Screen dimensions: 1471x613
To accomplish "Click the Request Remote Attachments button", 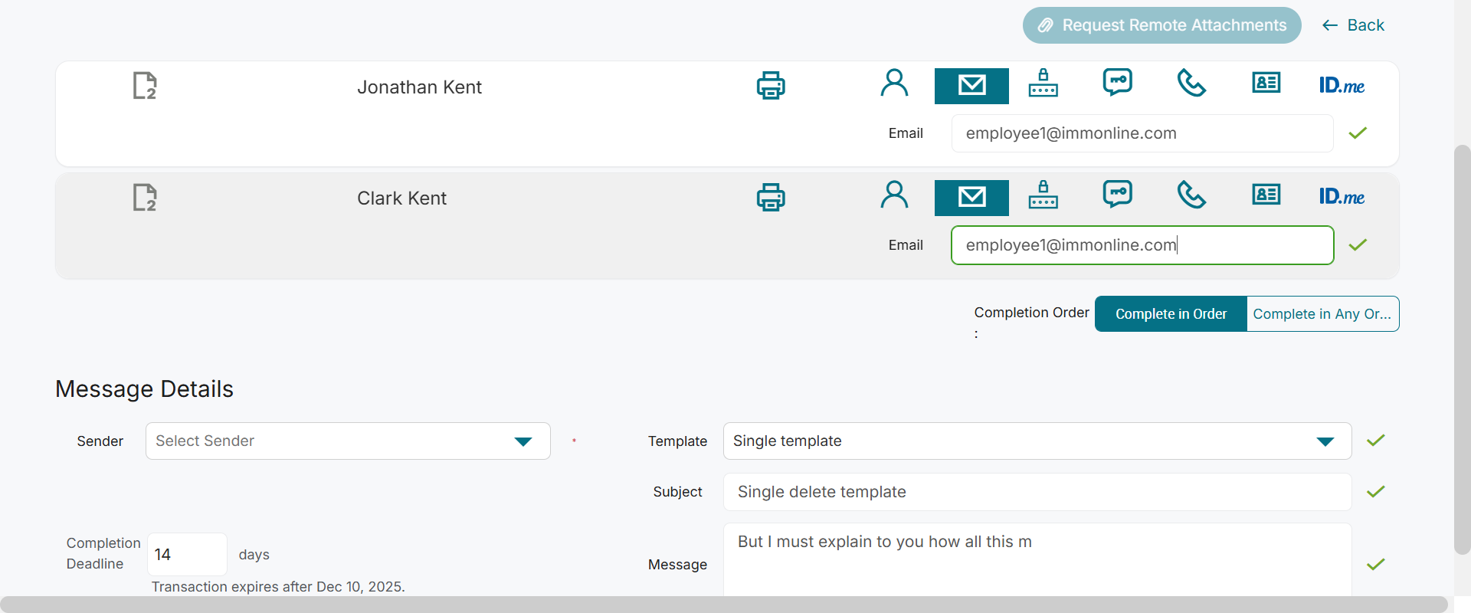I will click(1161, 25).
